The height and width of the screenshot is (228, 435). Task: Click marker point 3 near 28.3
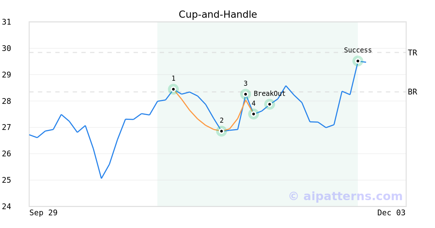(245, 94)
